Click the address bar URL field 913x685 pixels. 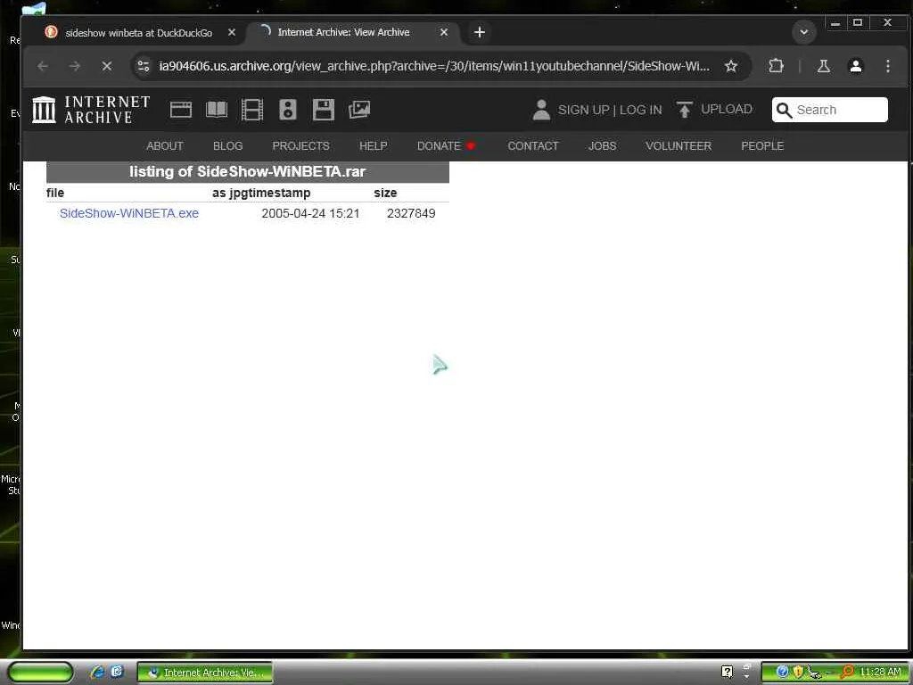[x=434, y=66]
